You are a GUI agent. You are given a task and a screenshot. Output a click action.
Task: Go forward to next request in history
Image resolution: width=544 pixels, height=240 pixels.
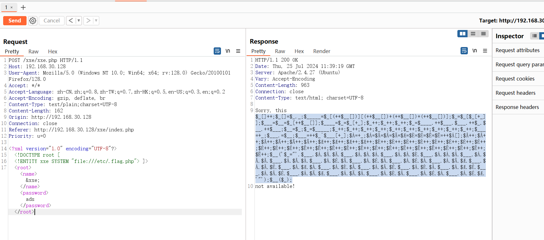coord(88,21)
